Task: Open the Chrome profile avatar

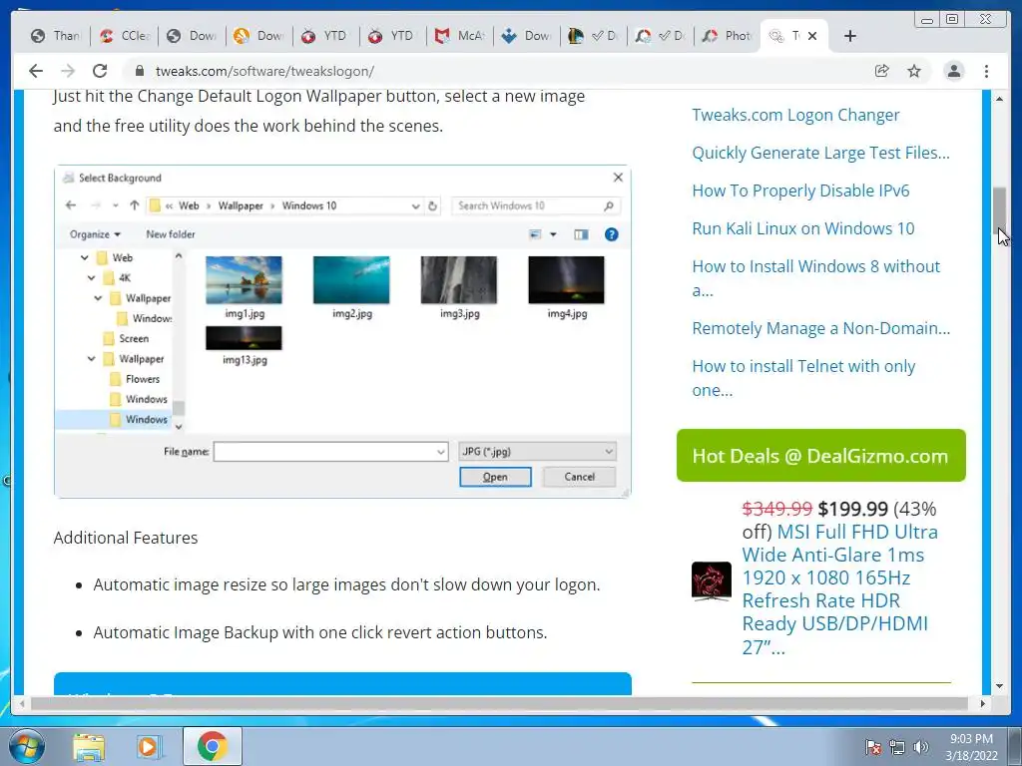Action: 953,71
